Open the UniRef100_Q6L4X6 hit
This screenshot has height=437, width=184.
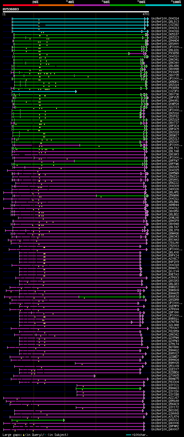pyautogui.click(x=165, y=253)
